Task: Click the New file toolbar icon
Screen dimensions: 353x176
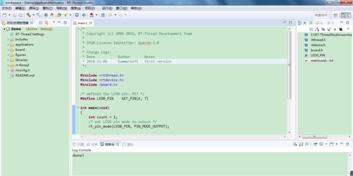Action: coord(5,15)
